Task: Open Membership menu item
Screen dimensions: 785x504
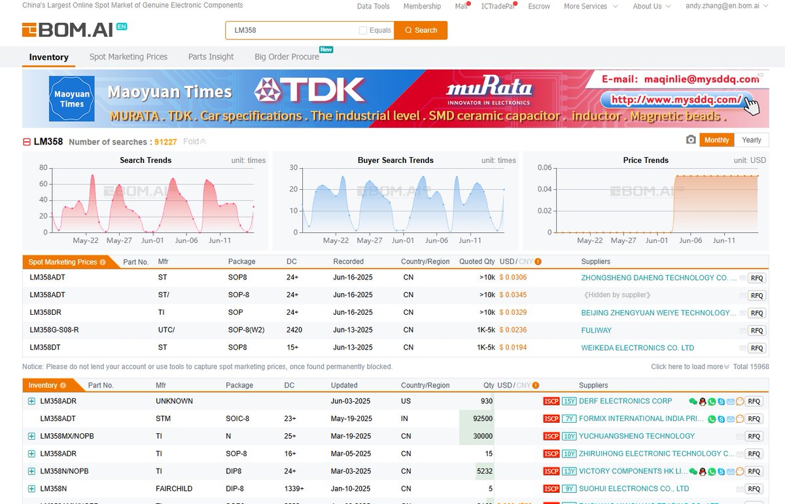Action: coord(422,7)
